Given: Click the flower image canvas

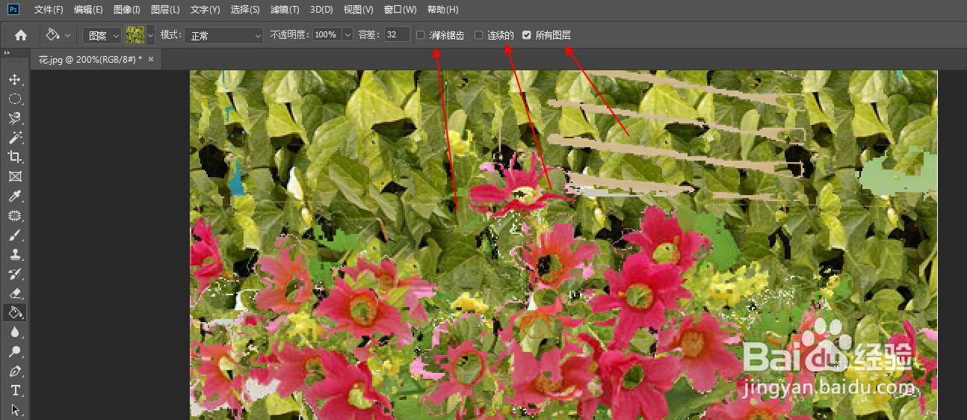Looking at the screenshot, I should point(563,245).
